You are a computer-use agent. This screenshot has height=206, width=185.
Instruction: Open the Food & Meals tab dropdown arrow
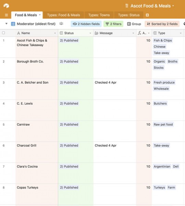tap(40, 15)
